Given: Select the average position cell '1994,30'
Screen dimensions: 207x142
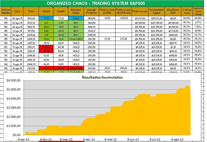Looking at the screenshot, I should tap(91, 27).
